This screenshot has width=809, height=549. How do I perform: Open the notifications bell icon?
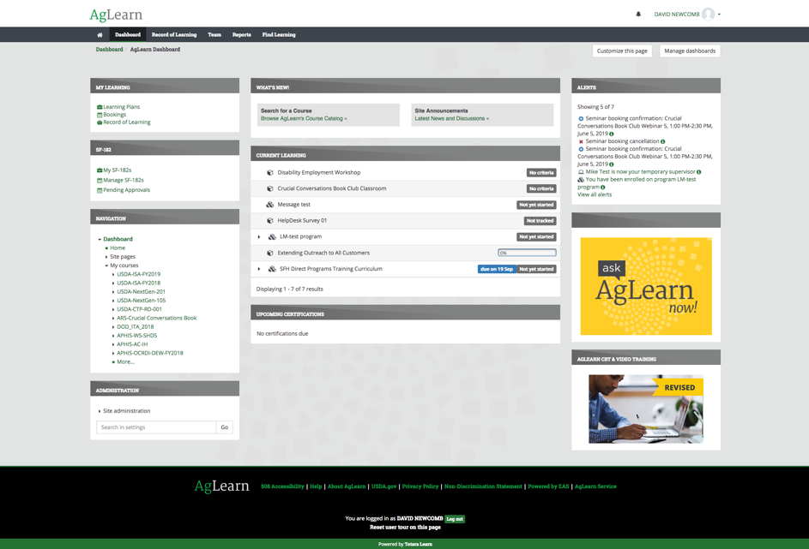(638, 15)
